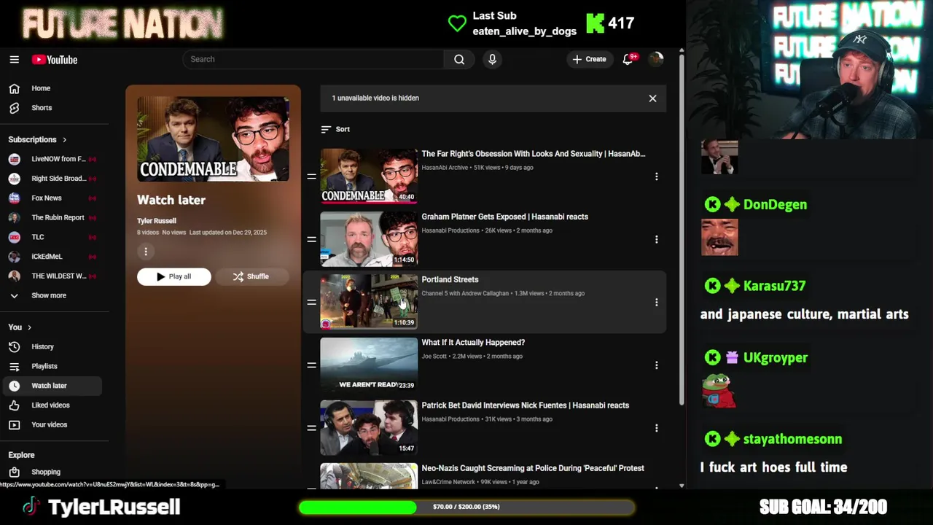Open History in sidebar

pos(51,347)
